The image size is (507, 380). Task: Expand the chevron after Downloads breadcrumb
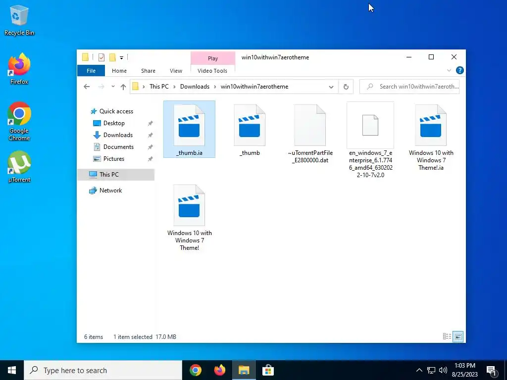point(215,87)
